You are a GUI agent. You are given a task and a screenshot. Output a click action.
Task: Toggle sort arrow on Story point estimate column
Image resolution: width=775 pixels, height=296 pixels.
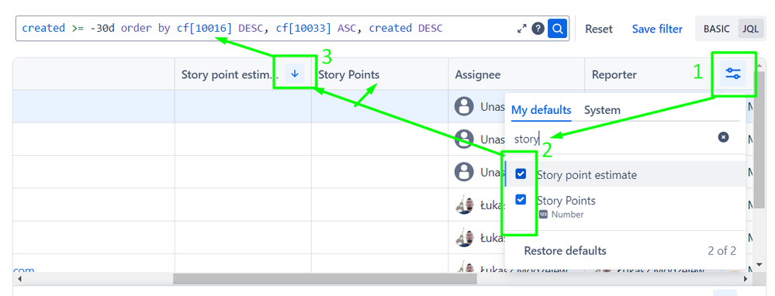tap(295, 74)
